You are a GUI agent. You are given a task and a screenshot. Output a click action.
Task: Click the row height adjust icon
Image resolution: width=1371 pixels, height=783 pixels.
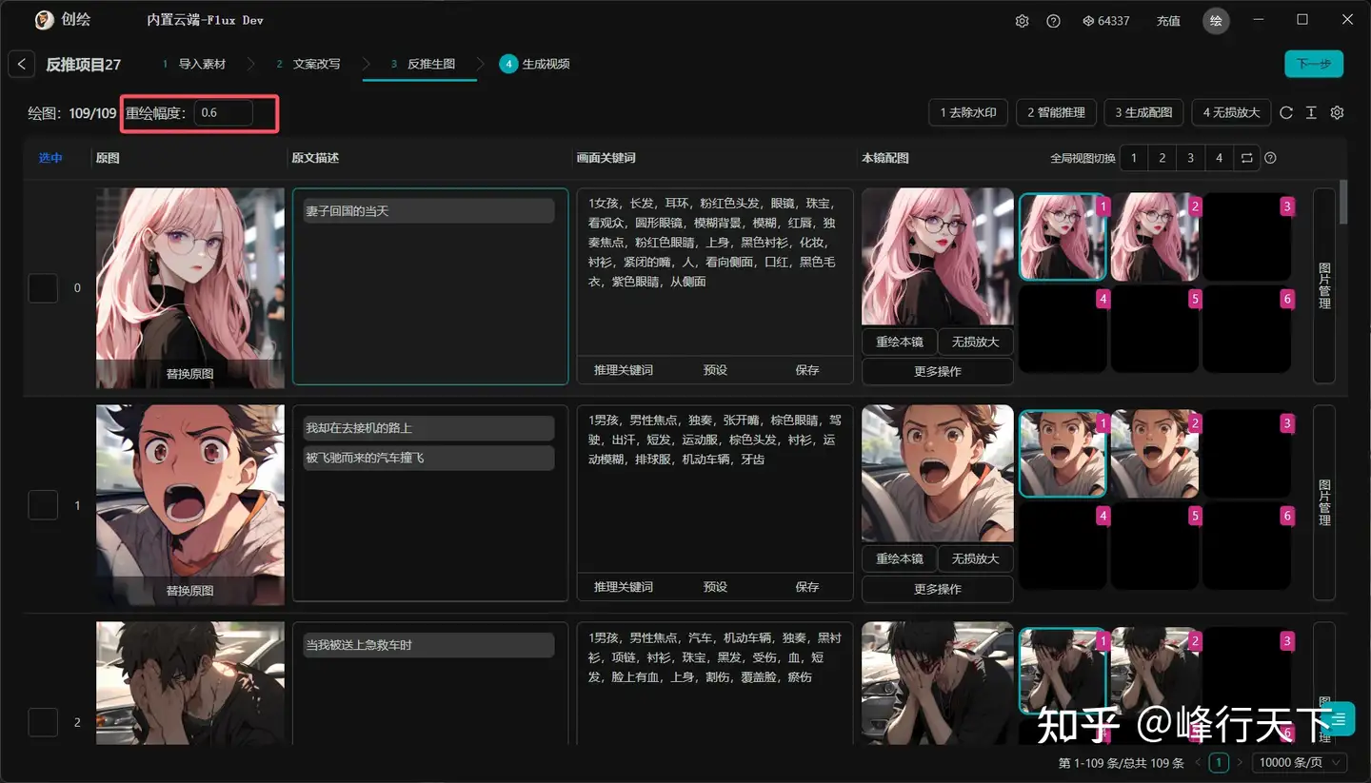click(1311, 112)
